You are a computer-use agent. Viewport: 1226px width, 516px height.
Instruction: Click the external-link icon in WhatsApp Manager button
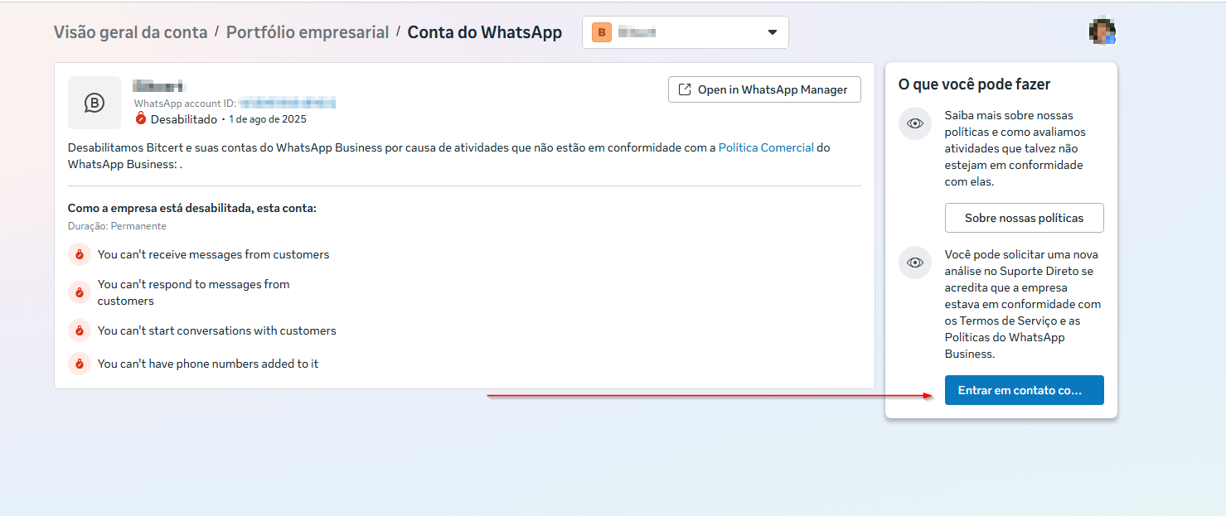pyautogui.click(x=685, y=89)
